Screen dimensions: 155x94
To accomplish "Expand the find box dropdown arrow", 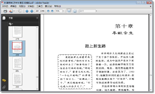I will [96, 11].
